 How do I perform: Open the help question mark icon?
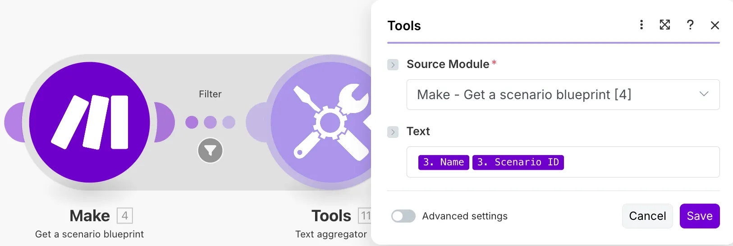(x=690, y=25)
